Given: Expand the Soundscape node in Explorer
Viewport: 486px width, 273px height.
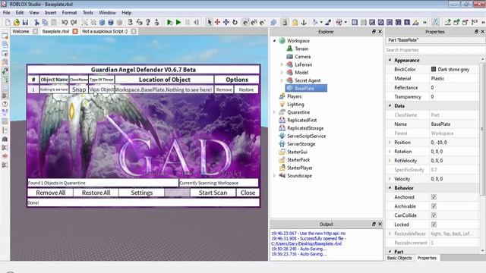Looking at the screenshot, I should 274,176.
